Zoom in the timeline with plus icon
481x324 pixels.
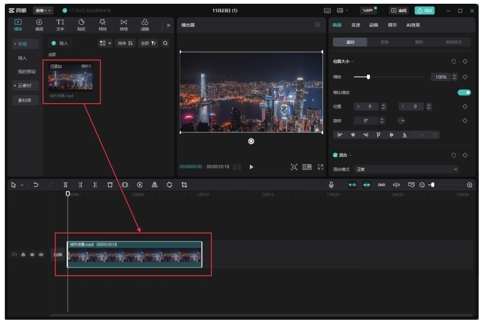pyautogui.click(x=469, y=185)
